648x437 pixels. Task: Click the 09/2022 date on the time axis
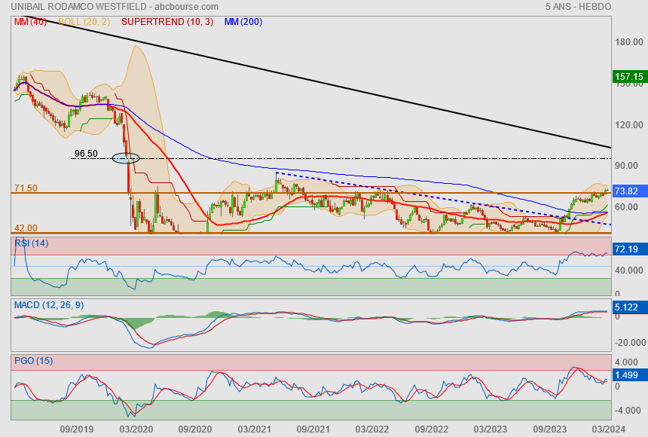[x=432, y=429]
